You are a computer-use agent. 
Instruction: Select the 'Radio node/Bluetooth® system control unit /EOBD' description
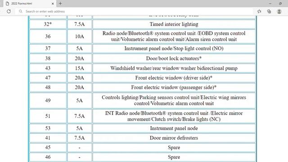[174, 36]
